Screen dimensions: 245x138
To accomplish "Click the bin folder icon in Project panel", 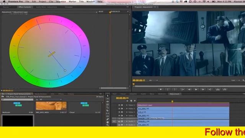I will pos(3,97).
